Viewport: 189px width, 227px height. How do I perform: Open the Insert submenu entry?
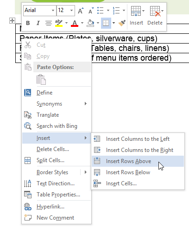[x=57, y=138]
